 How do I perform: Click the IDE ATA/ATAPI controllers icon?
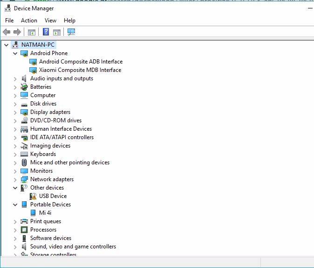24,138
